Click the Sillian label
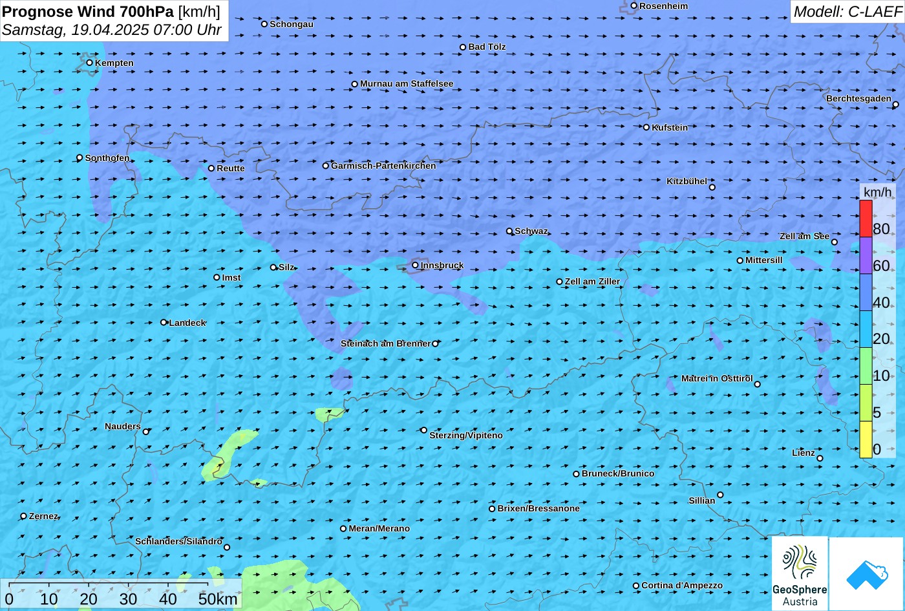905x611 pixels. click(x=702, y=500)
